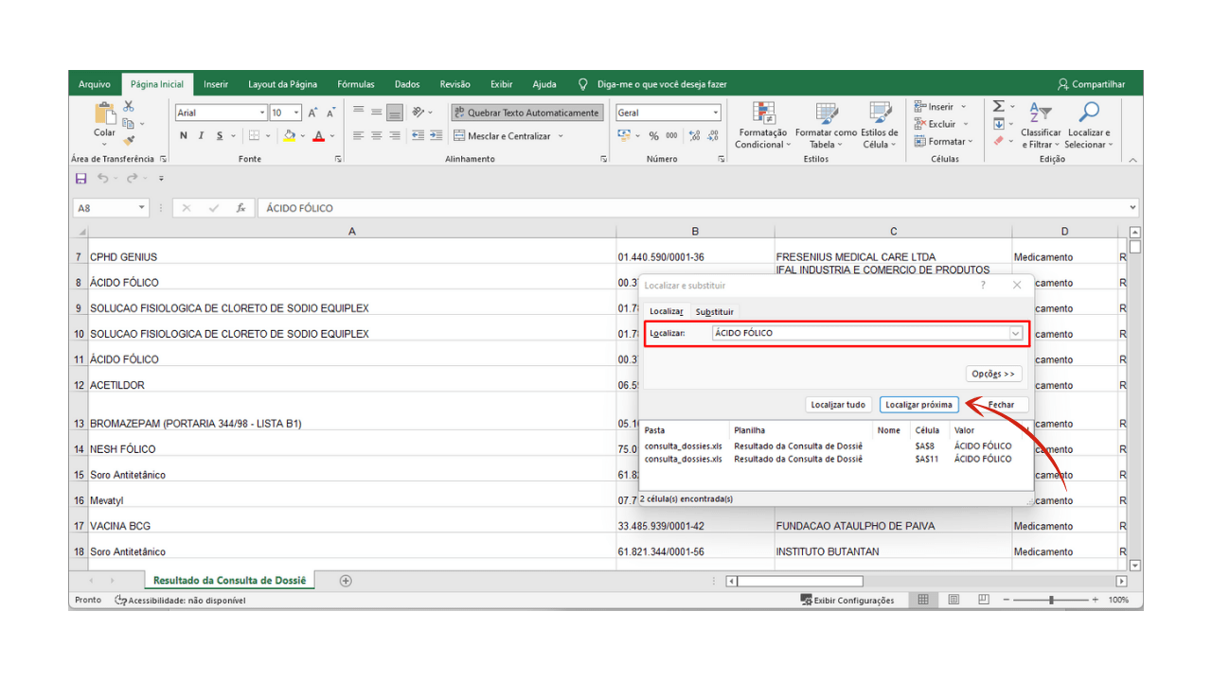Expand the Geral number format dropdown
Screen dimensions: 1212x681
pyautogui.click(x=715, y=113)
